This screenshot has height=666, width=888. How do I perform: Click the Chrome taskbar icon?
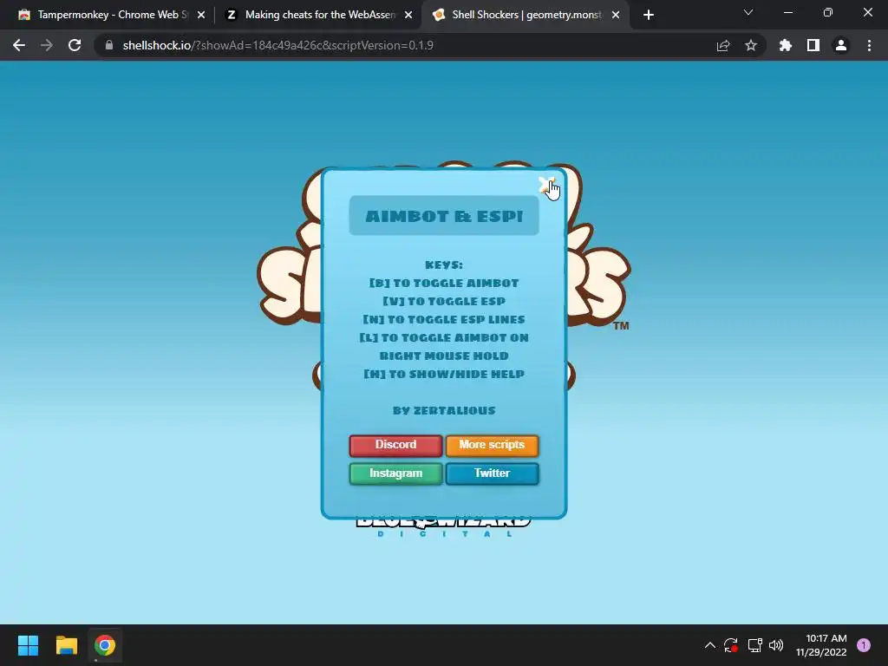coord(105,645)
